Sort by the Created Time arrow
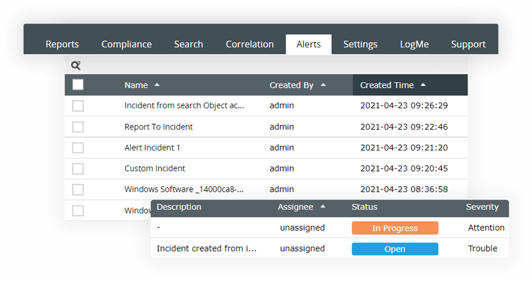 (423, 85)
